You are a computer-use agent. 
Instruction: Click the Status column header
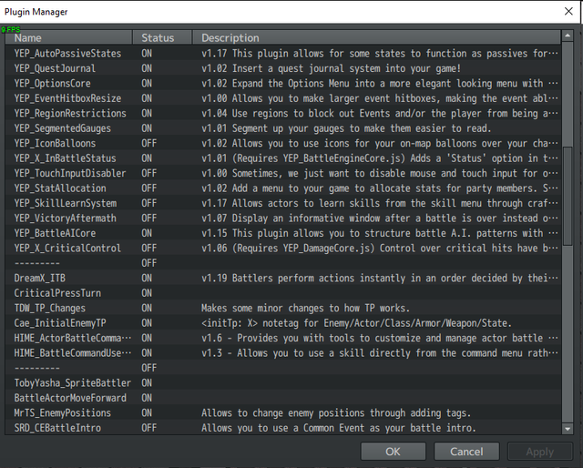(162, 37)
